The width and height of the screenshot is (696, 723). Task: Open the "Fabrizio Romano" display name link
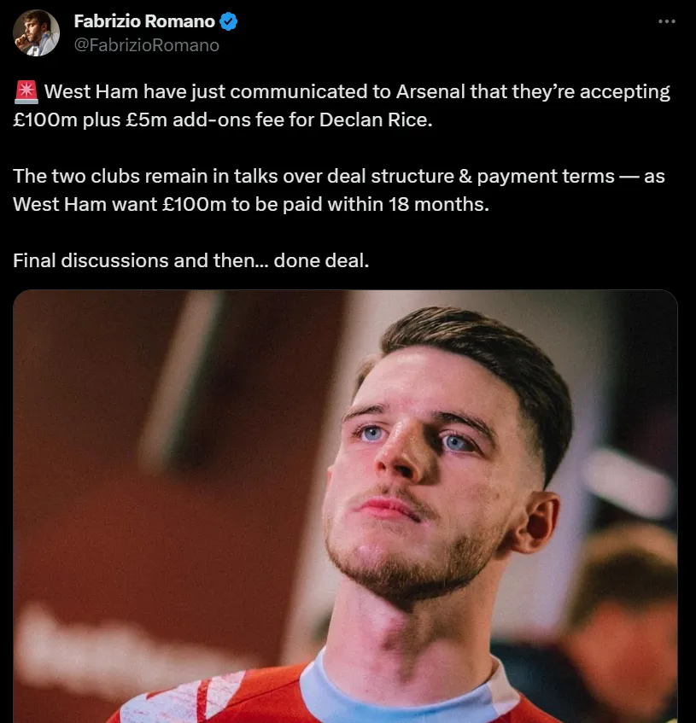pyautogui.click(x=144, y=21)
